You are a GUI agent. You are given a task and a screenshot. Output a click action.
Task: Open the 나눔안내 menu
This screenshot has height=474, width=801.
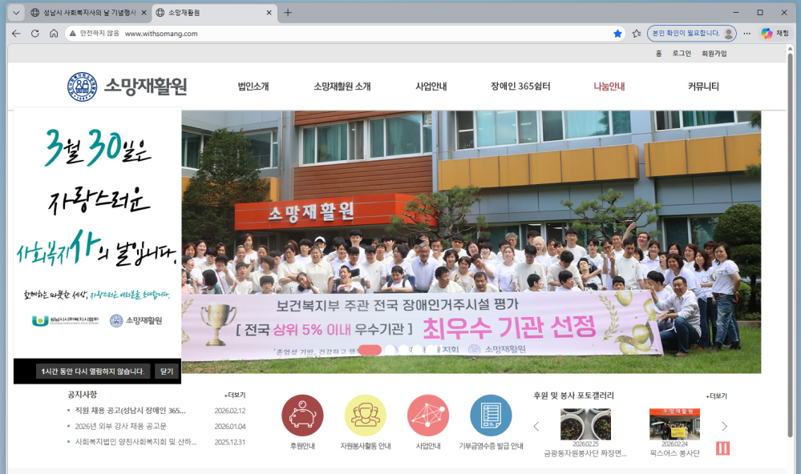click(609, 86)
